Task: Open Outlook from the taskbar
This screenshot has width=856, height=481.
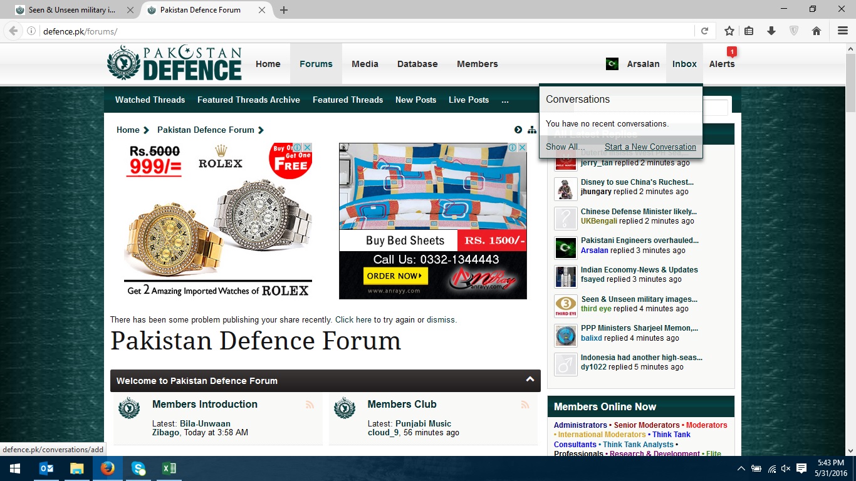Action: pyautogui.click(x=46, y=468)
